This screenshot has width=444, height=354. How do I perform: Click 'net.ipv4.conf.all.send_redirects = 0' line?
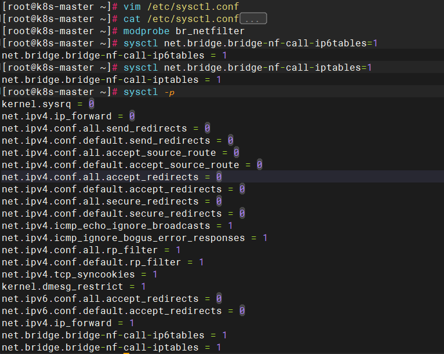coord(106,129)
